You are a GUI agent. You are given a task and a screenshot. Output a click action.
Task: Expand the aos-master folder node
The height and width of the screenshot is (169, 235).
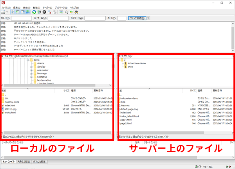31,70
